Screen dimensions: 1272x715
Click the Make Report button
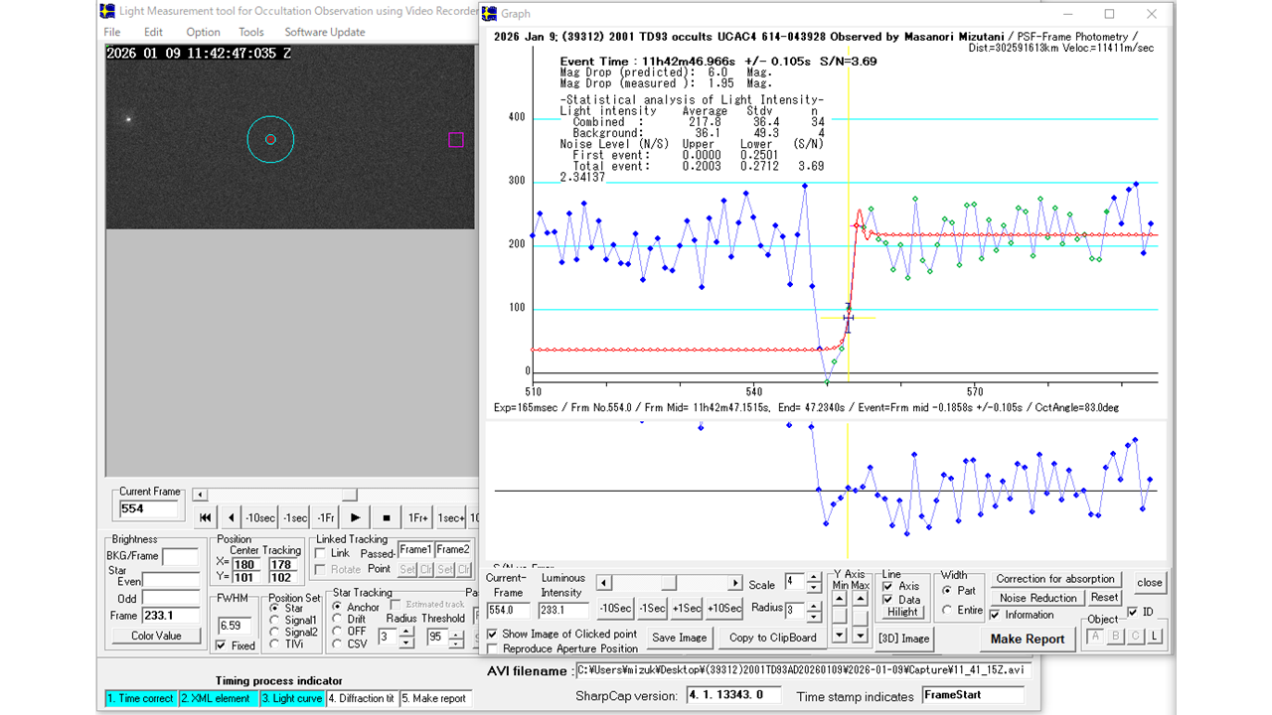point(1028,639)
